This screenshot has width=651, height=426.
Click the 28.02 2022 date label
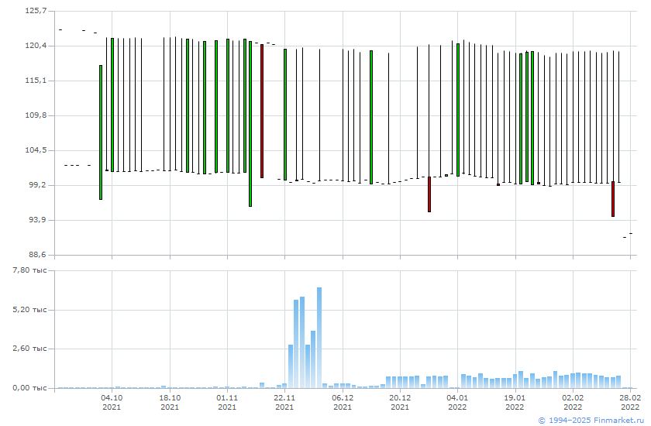point(630,402)
